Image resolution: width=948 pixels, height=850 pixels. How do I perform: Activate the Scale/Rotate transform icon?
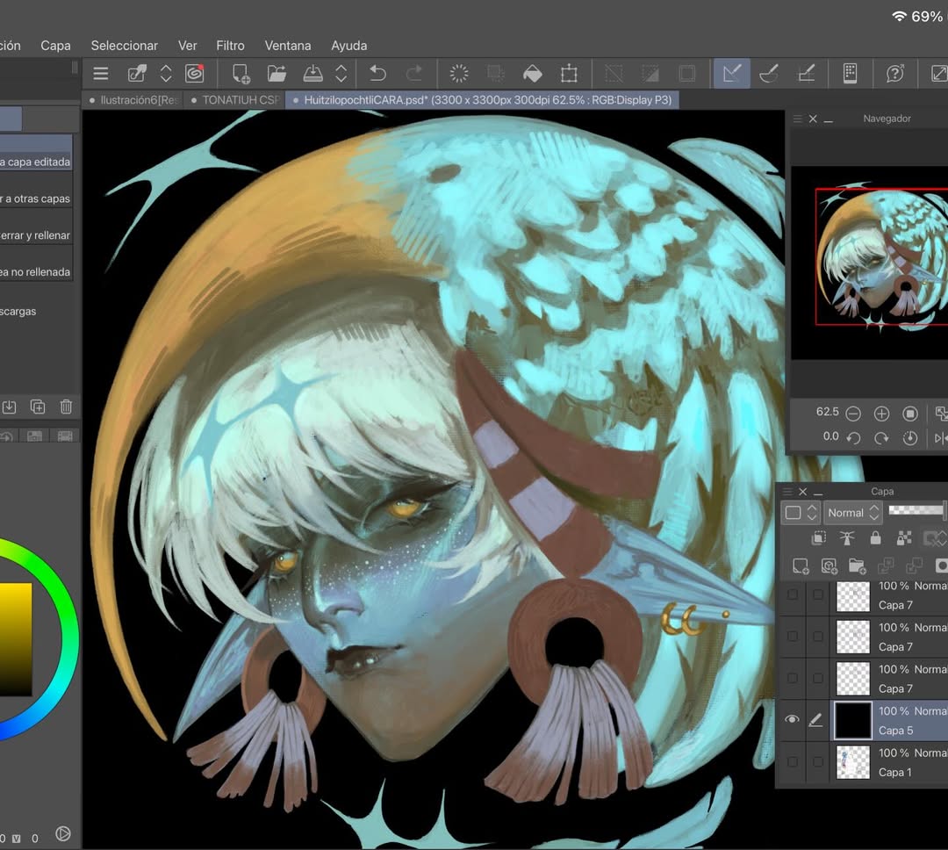click(569, 74)
